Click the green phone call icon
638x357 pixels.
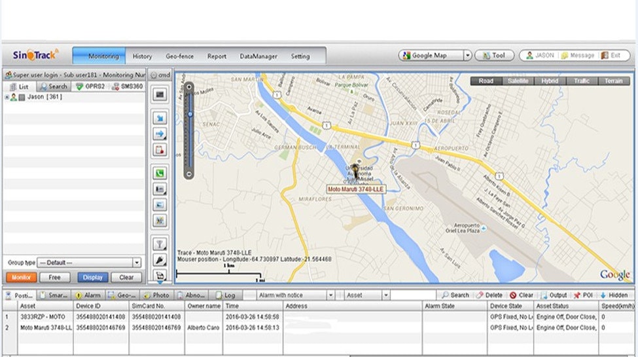[160, 173]
